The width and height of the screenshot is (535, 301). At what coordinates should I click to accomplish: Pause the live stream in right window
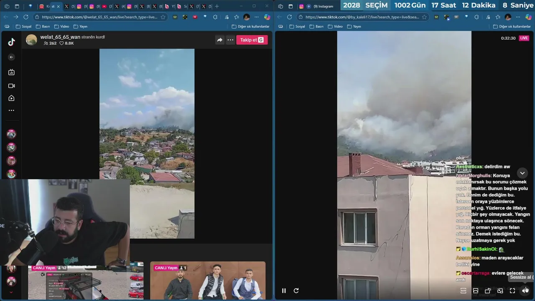tap(284, 291)
